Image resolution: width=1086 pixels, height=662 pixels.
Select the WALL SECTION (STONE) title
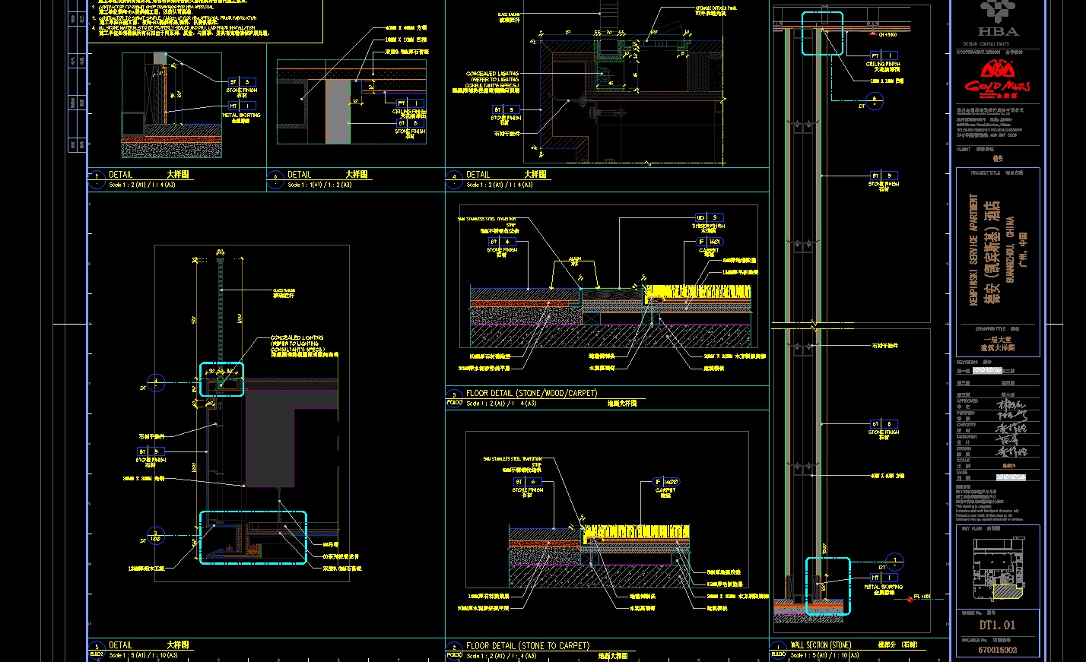click(x=821, y=645)
